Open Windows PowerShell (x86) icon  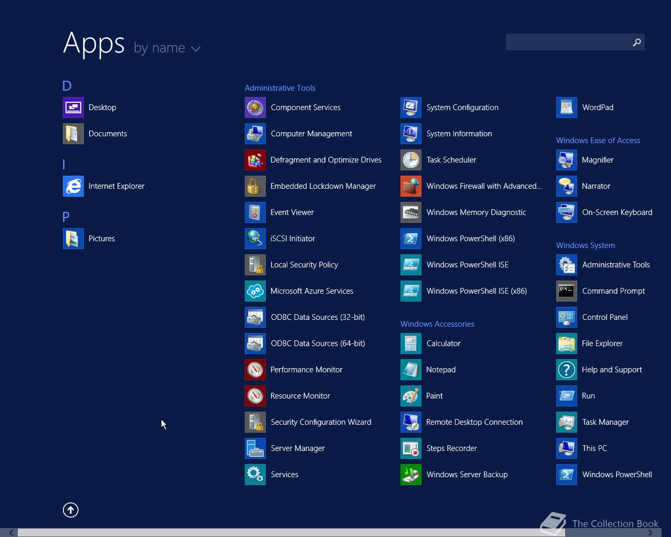411,239
